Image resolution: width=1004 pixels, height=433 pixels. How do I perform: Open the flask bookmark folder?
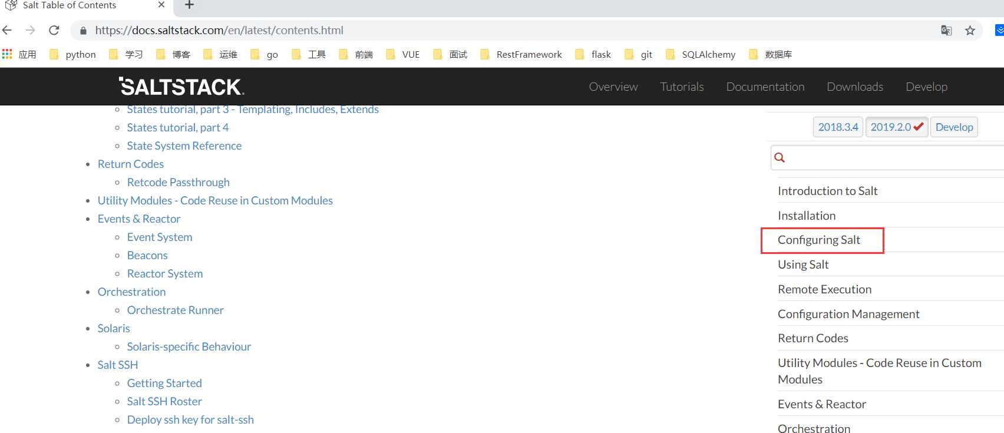(x=593, y=54)
